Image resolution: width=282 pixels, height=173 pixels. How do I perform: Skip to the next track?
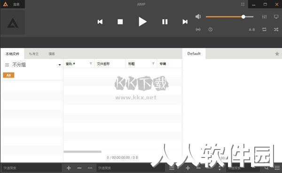pyautogui.click(x=185, y=22)
